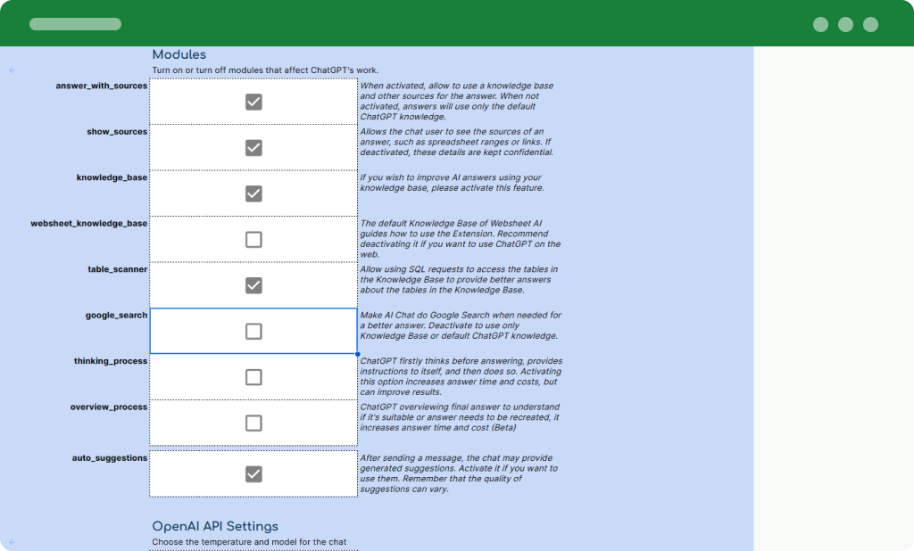914x551 pixels.
Task: Turn off the table_scanner module
Action: coord(253,284)
